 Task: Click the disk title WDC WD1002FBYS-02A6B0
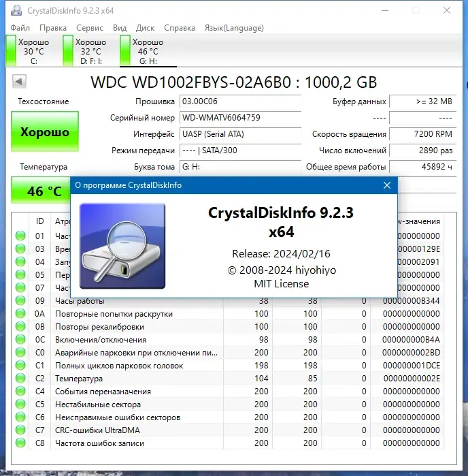pyautogui.click(x=191, y=82)
